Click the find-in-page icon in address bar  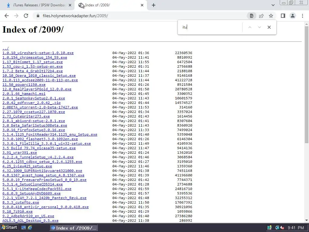tap(251, 16)
